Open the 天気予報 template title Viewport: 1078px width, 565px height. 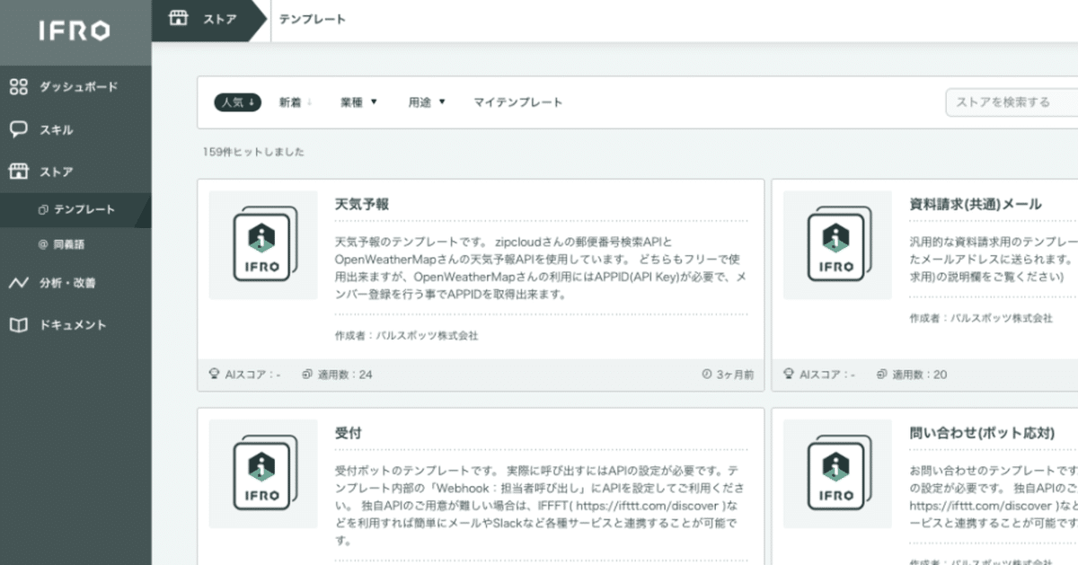[361, 204]
